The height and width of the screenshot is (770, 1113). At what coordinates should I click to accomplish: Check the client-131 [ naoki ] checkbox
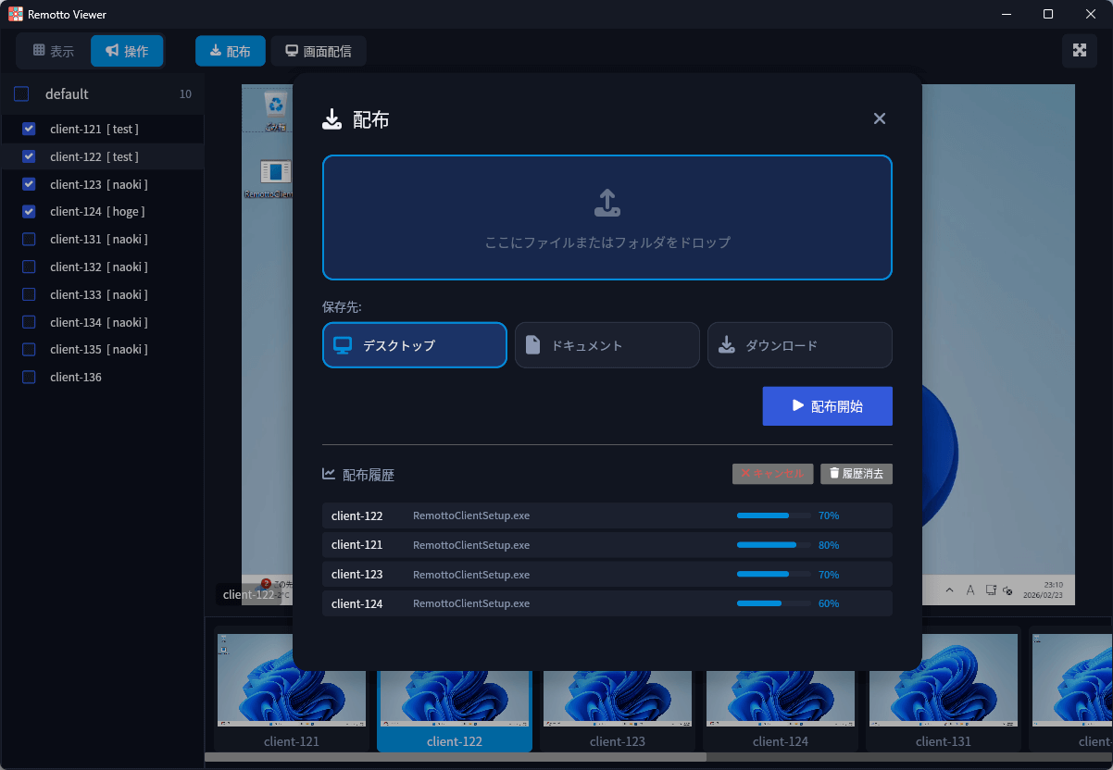[x=29, y=240]
